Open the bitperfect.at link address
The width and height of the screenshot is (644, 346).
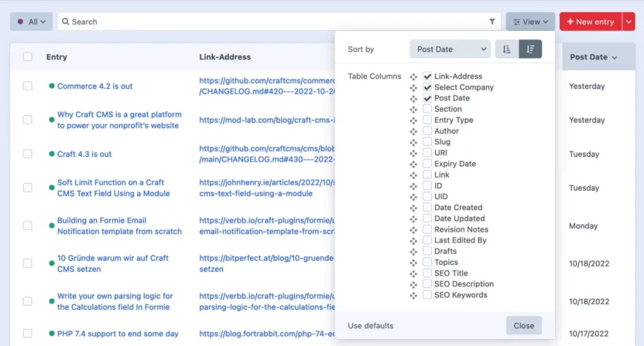pos(267,263)
